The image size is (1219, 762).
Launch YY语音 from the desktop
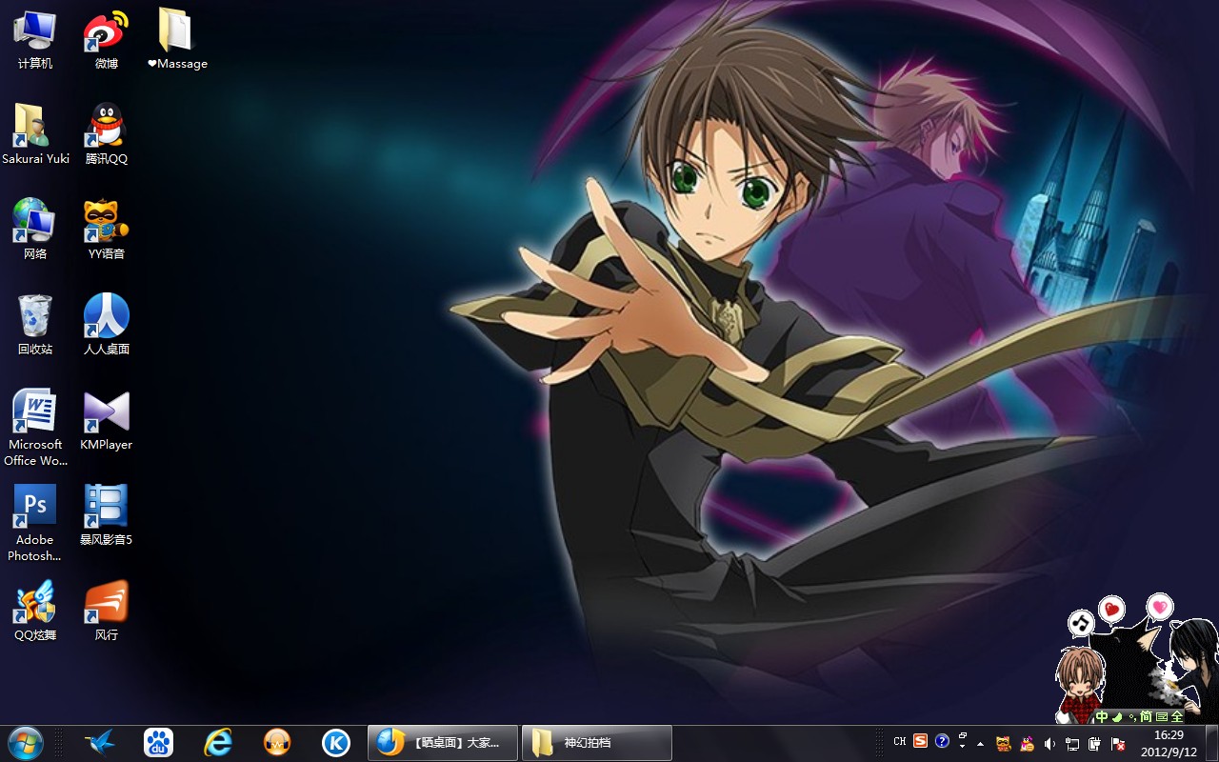(x=106, y=231)
